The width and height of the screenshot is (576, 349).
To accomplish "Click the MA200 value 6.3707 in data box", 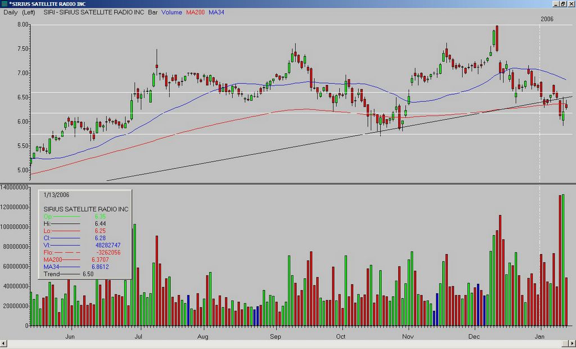I will point(100,260).
